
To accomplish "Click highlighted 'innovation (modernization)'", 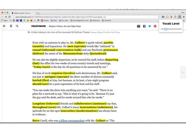I will pos(79,111).
